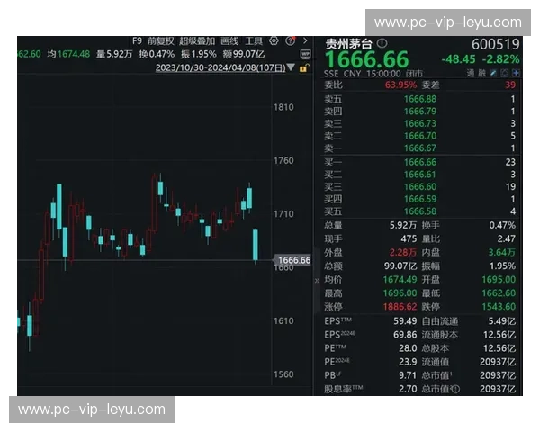540x432 pixels.
Task: Click 买二 bid price 1666.61
Action: pyautogui.click(x=420, y=175)
